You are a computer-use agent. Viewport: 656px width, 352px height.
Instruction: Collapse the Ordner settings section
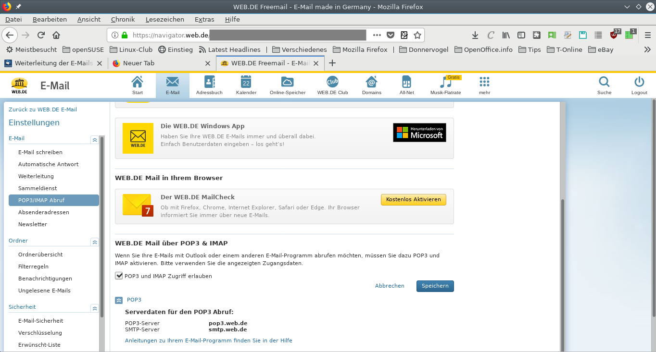[95, 242]
